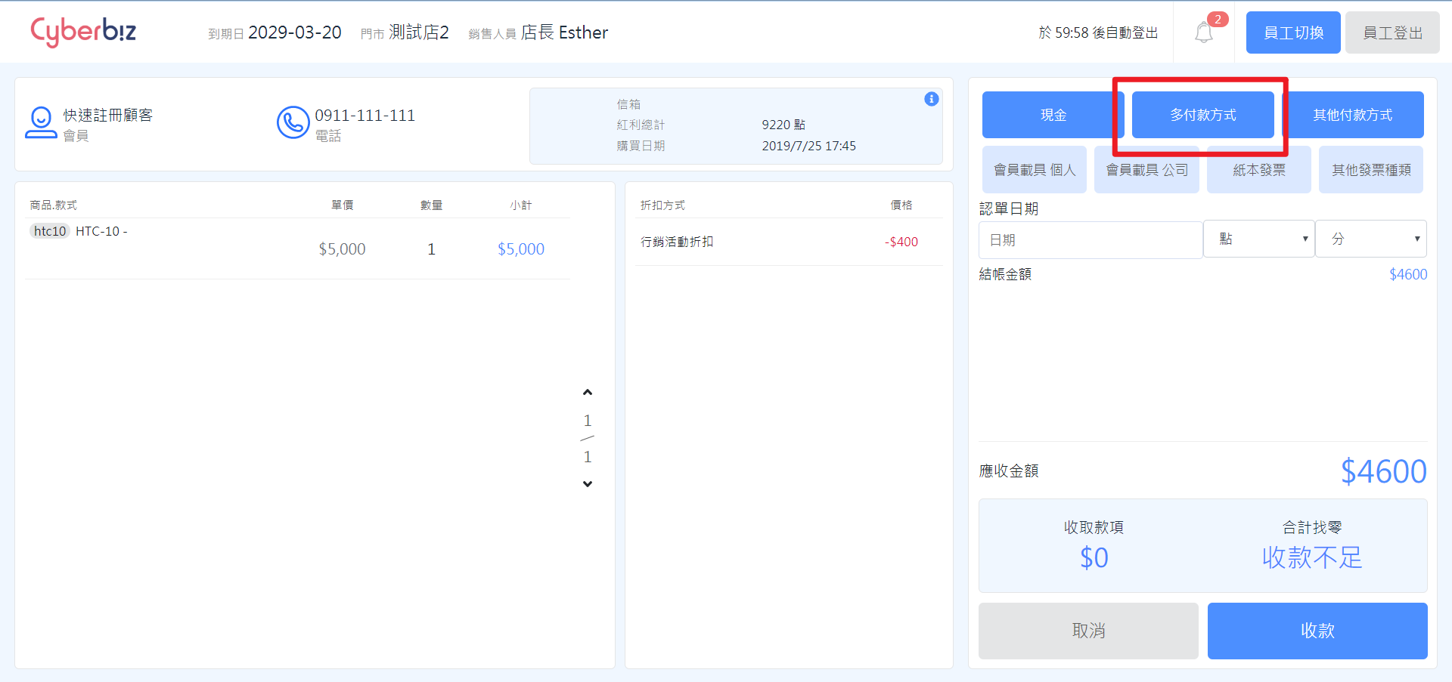Click the 取消 button
This screenshot has width=1452, height=682.
(1089, 631)
